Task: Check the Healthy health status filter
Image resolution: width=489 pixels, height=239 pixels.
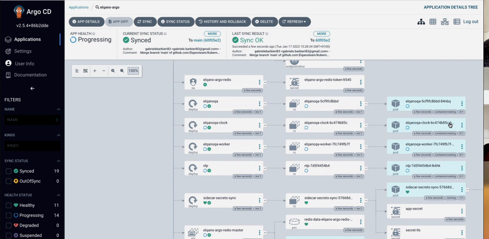Action: (x=9, y=205)
